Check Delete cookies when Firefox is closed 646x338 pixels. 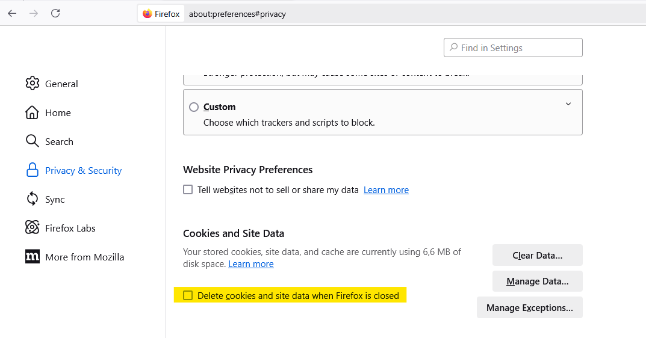(188, 295)
